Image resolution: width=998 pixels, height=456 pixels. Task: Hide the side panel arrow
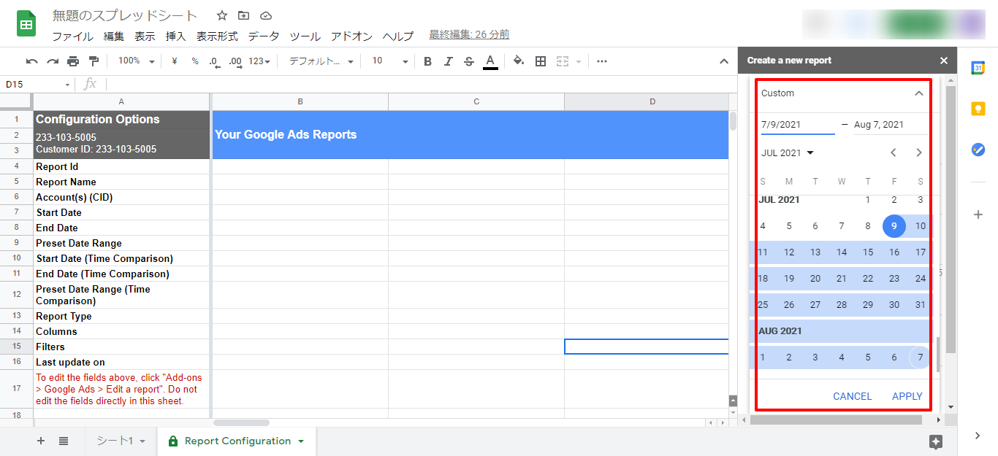point(978,436)
